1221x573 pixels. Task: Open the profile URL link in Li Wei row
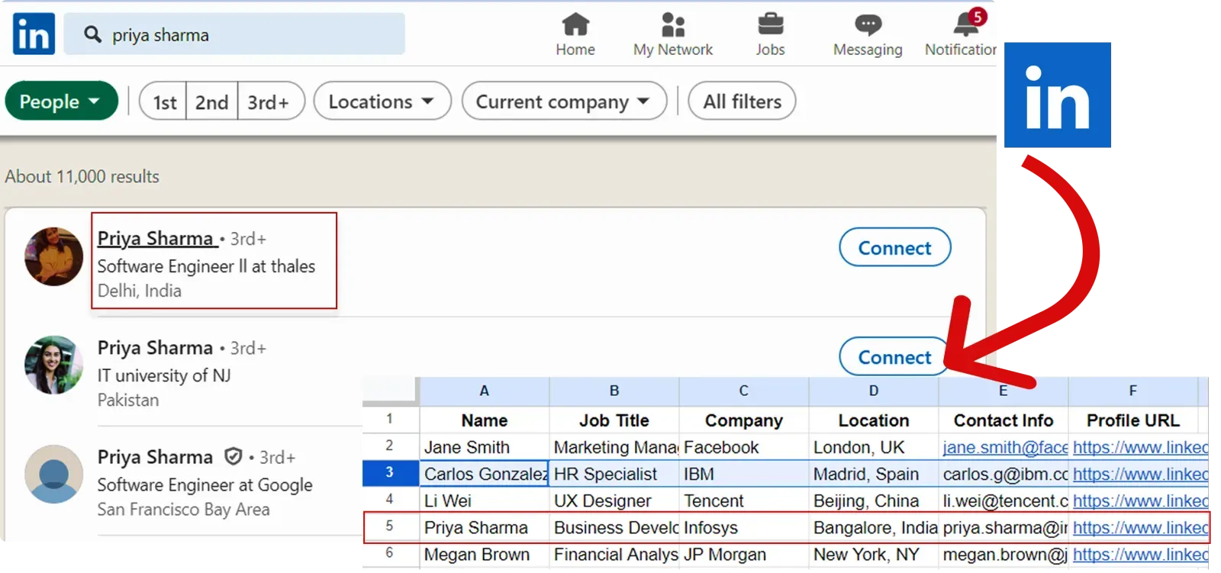[1140, 501]
